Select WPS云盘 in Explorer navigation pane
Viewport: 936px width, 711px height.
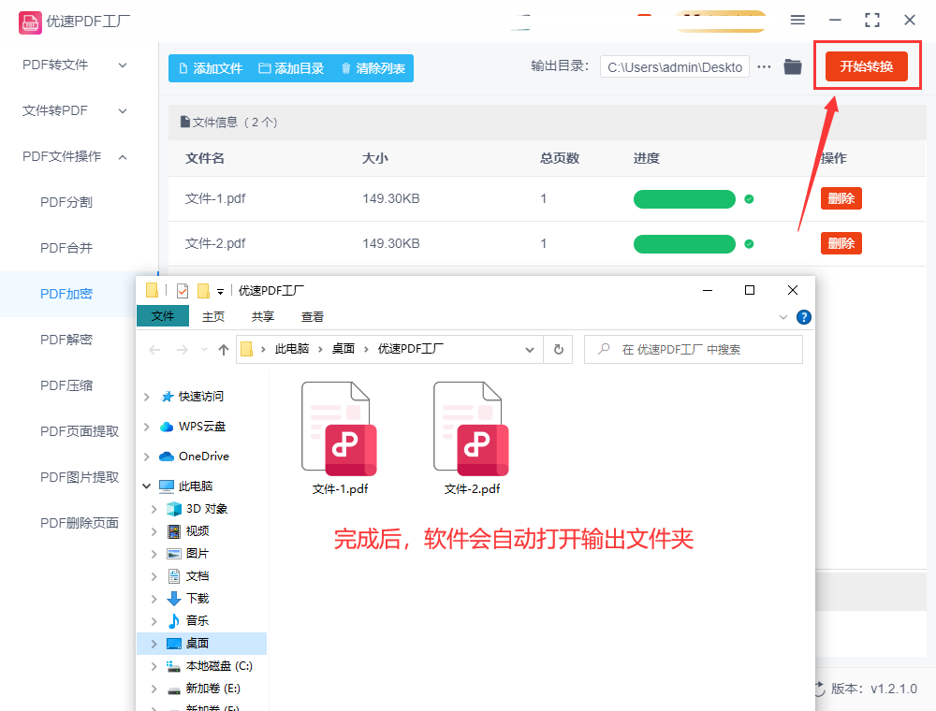pos(202,427)
